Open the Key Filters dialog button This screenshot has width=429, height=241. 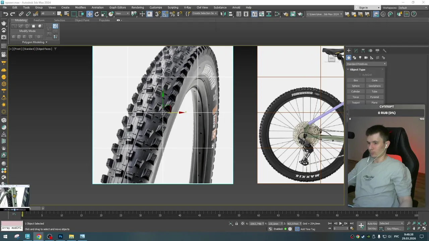[394, 229]
